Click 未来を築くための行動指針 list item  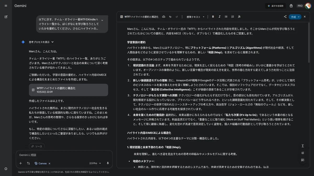[148, 115]
